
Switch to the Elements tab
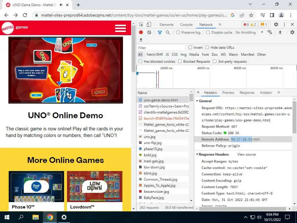[166, 24]
